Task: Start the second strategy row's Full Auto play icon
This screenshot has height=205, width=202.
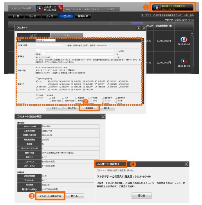Action: click(x=184, y=61)
